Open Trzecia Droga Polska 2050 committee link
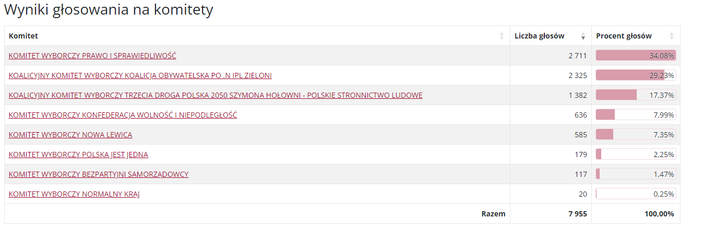Image resolution: width=703 pixels, height=232 pixels. coord(216,95)
